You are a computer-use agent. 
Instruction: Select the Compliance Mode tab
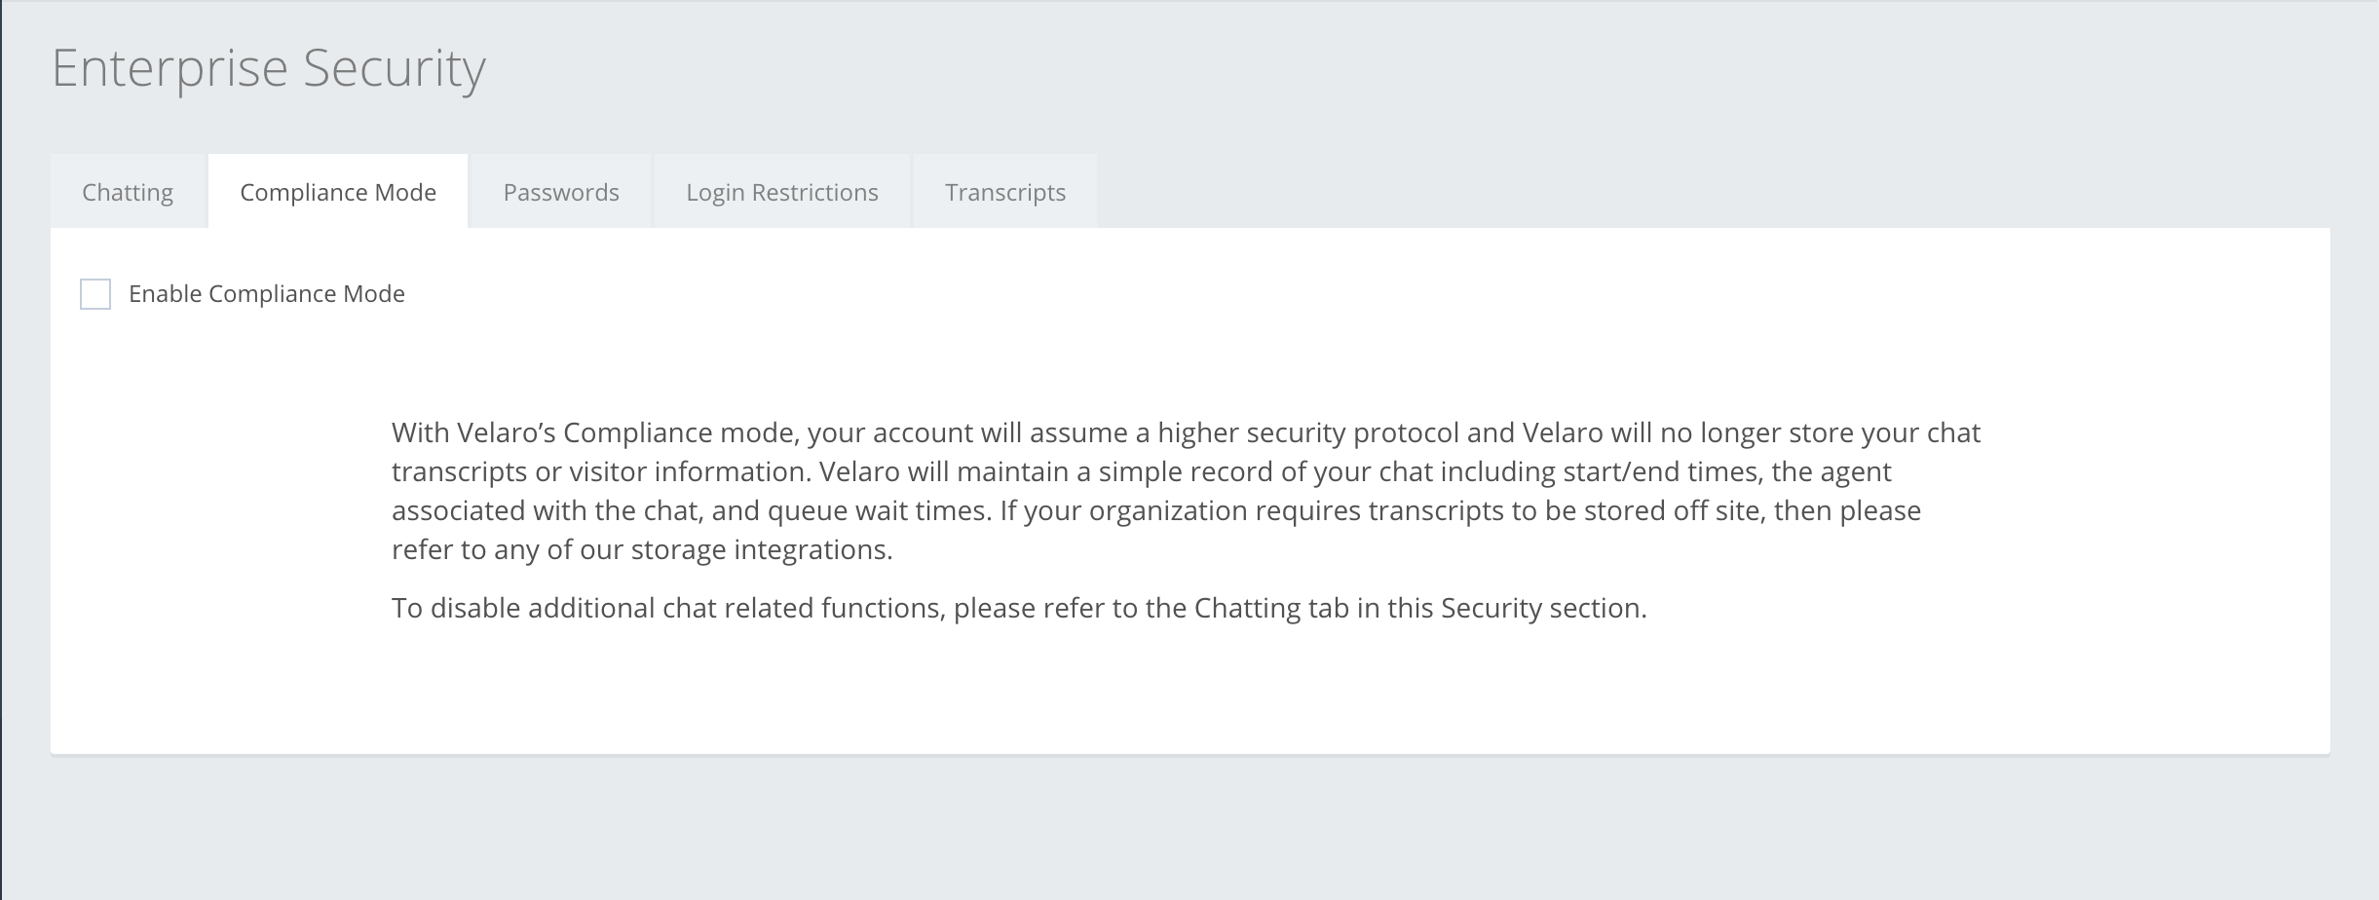[337, 193]
